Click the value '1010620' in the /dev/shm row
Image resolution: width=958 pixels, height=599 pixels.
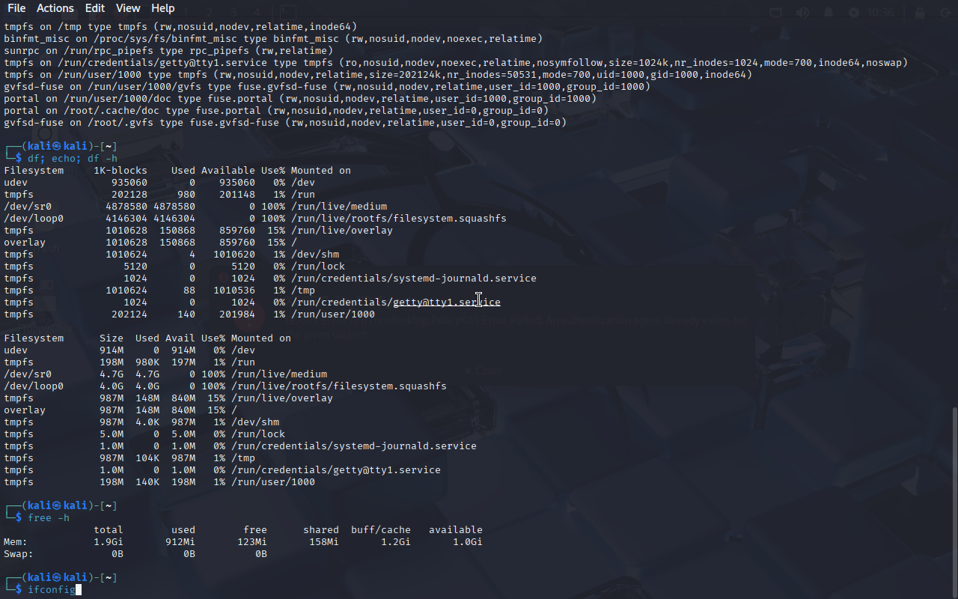(234, 255)
